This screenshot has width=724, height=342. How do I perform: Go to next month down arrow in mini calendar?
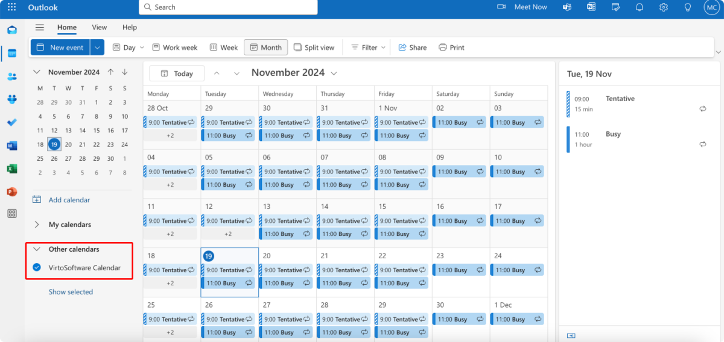click(124, 72)
